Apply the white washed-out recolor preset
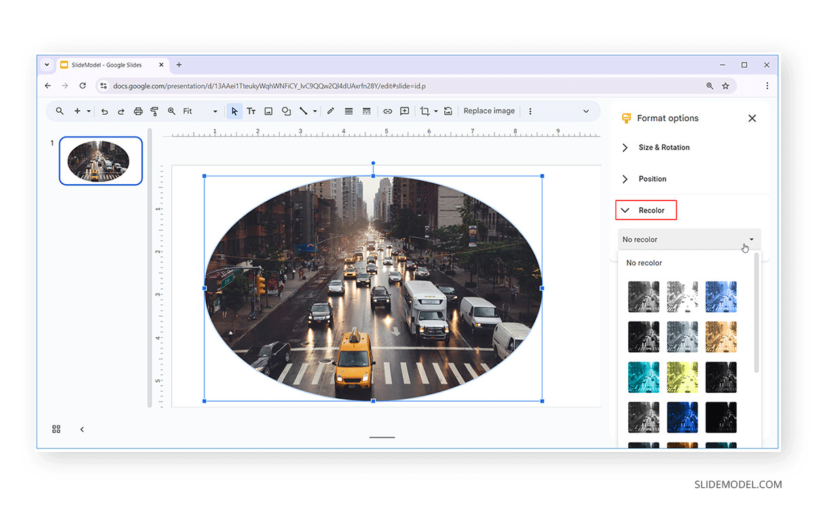The width and height of the screenshot is (815, 505). click(683, 297)
